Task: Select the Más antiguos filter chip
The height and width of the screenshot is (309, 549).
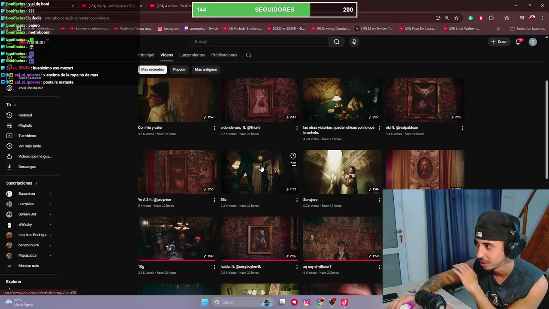Action: [x=206, y=70]
